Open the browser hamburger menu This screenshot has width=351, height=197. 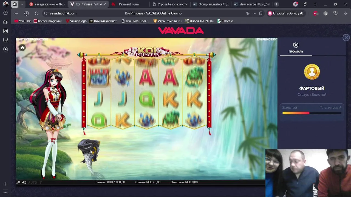(315, 4)
